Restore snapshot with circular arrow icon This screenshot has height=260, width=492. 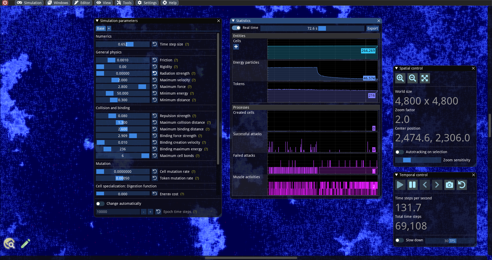(462, 185)
